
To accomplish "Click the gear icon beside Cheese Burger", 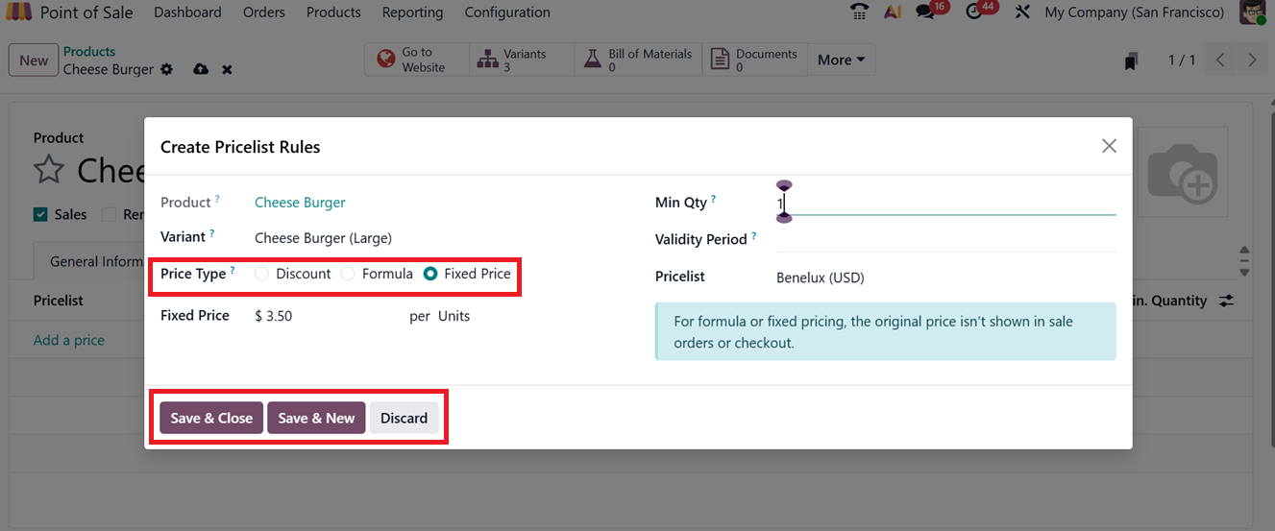I will click(167, 69).
